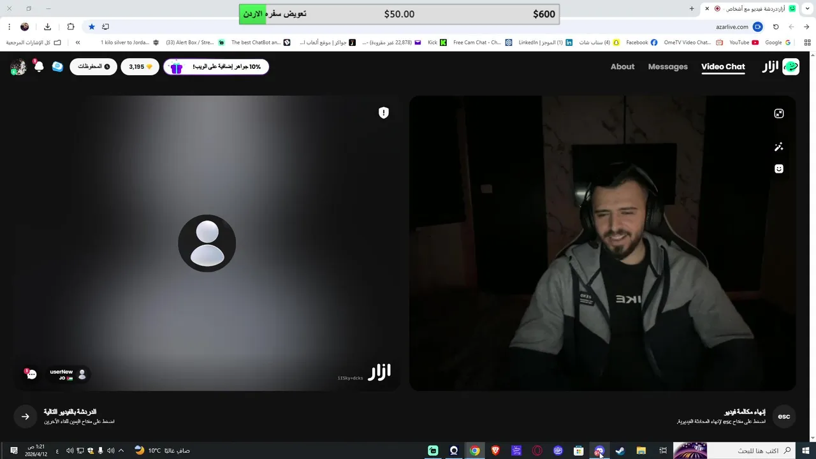Open the 1 kilo silver to Jorda... bookmark

pos(130,43)
